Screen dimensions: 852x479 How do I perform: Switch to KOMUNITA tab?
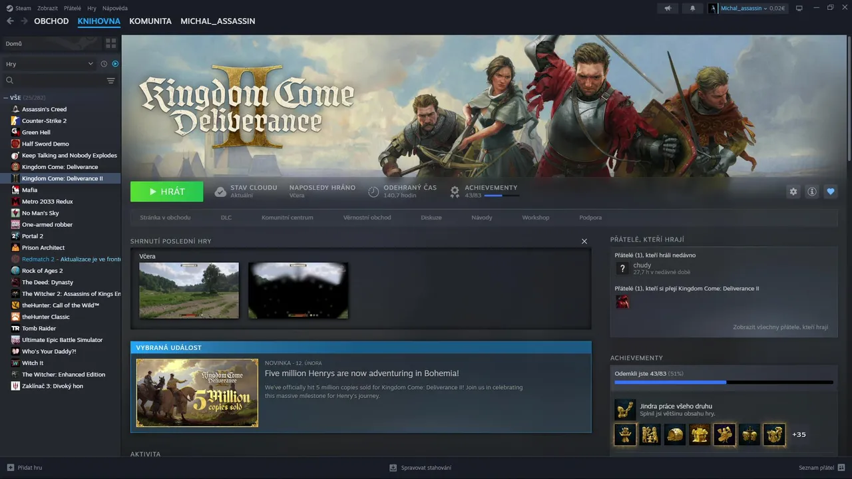(150, 21)
